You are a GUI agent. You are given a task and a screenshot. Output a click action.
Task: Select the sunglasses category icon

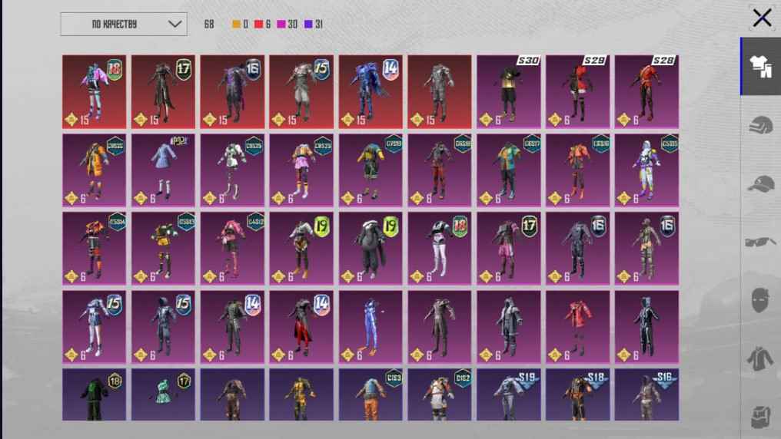click(760, 243)
